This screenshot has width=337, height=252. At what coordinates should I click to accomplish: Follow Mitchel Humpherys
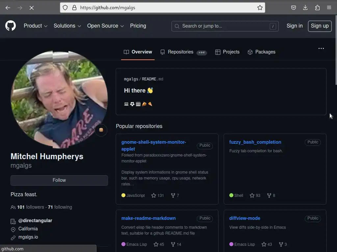59,180
